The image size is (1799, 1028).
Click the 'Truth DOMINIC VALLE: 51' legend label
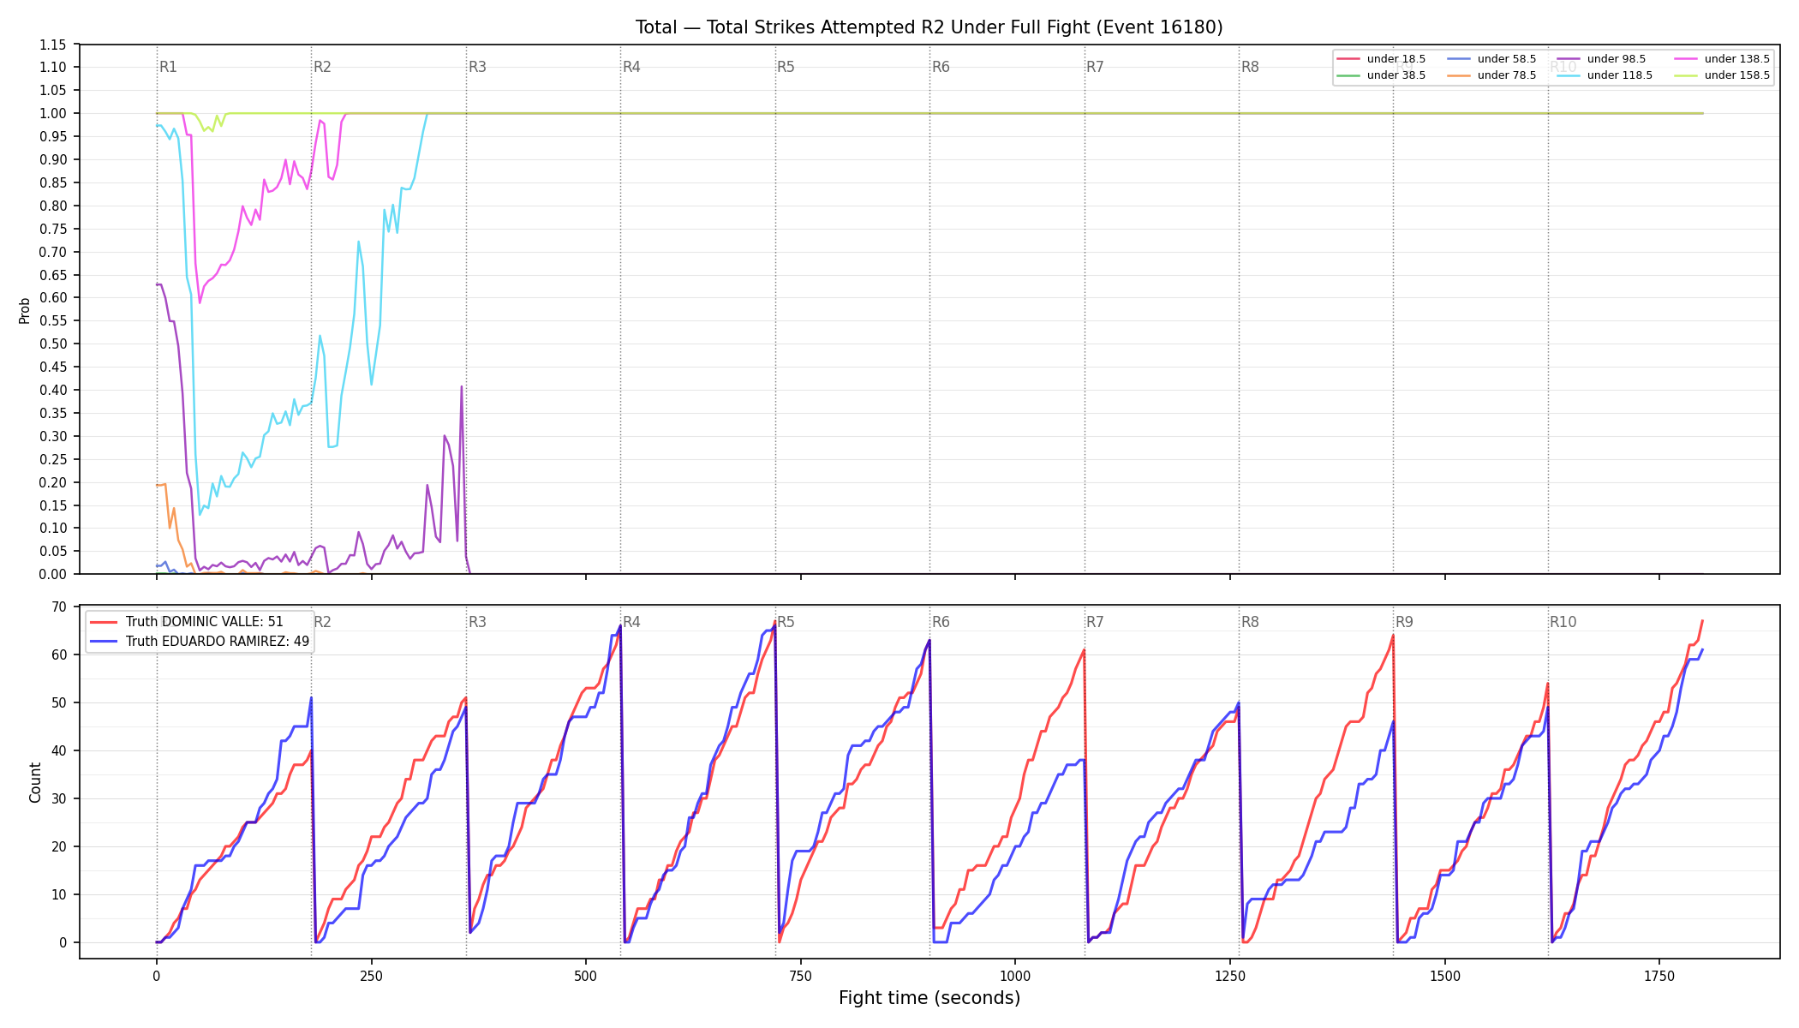coord(204,622)
